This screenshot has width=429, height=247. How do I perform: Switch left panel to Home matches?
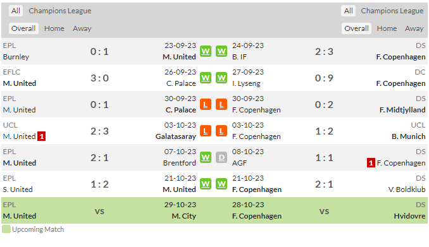point(54,28)
